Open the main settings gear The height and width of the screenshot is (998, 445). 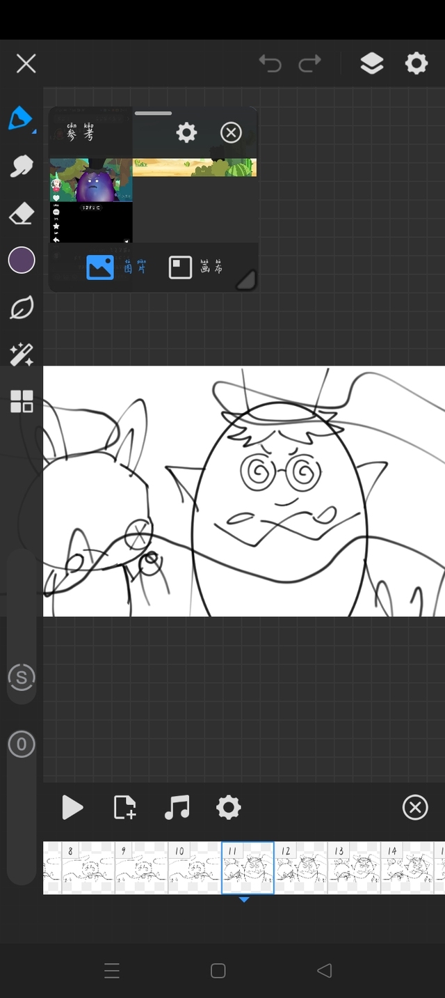coord(416,64)
